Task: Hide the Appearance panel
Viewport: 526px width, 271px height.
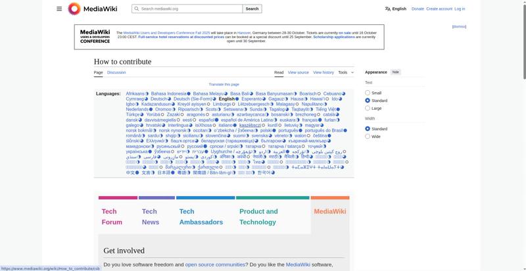Action: [x=395, y=72]
